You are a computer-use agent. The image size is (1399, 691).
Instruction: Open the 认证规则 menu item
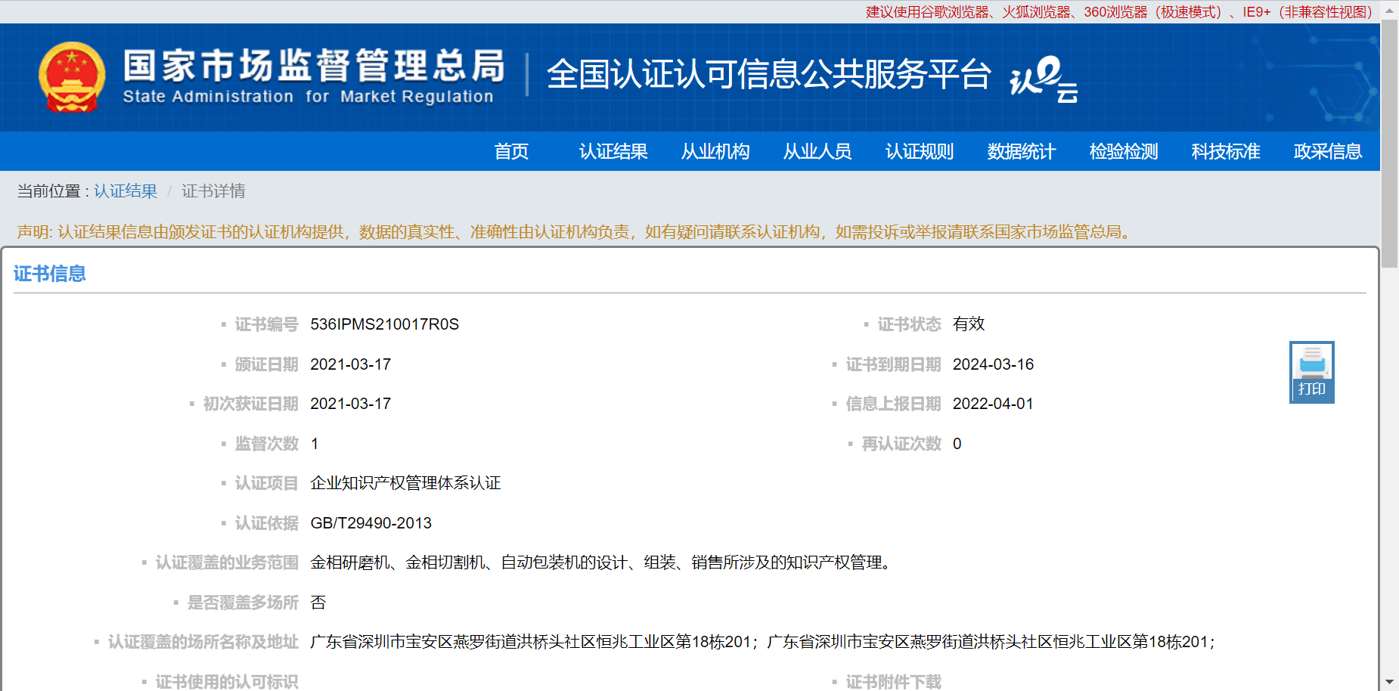920,151
